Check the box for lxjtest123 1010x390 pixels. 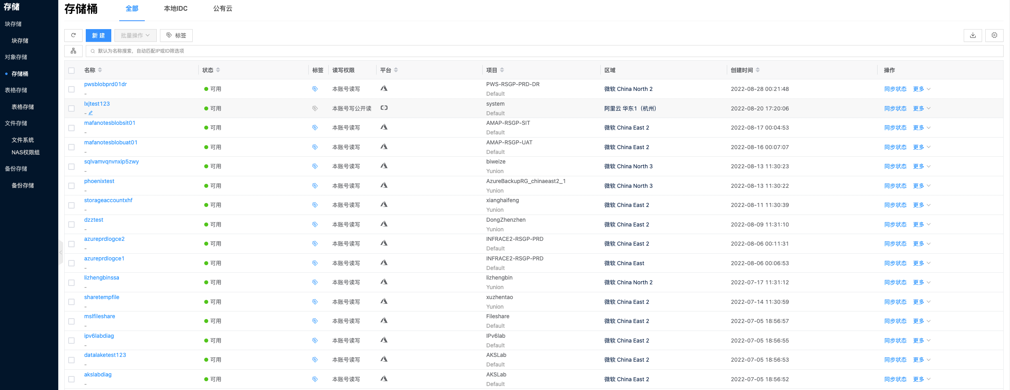coord(71,108)
